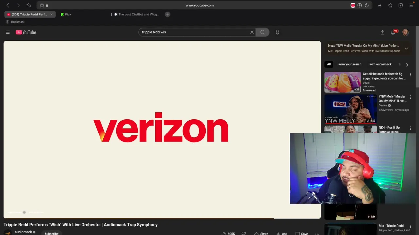Open options for the poppi sponsored video

(x=410, y=75)
